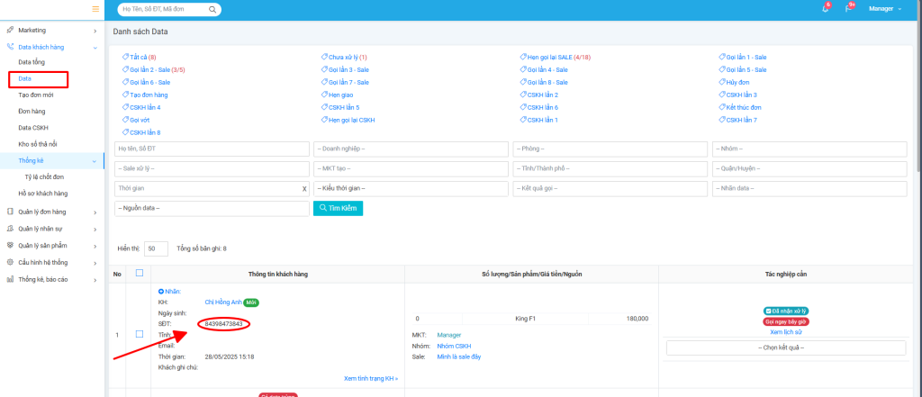Image resolution: width=922 pixels, height=397 pixels.
Task: Click the Họ tên, Số ĐT filter field
Action: coord(211,149)
